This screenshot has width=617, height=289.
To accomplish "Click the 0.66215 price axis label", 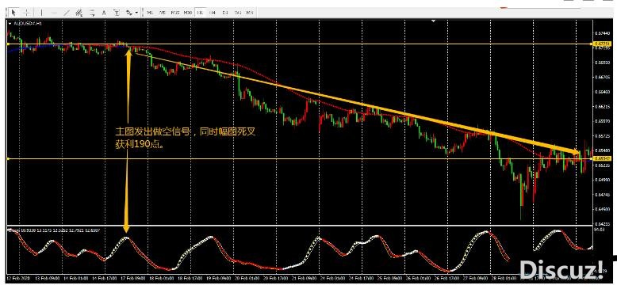I will (602, 107).
